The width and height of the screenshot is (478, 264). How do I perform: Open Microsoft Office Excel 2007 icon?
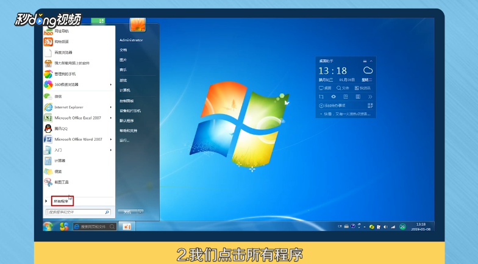(x=48, y=118)
